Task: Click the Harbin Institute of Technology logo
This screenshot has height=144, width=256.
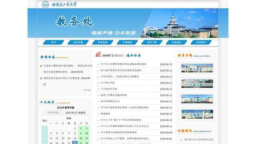Action: click(59, 4)
